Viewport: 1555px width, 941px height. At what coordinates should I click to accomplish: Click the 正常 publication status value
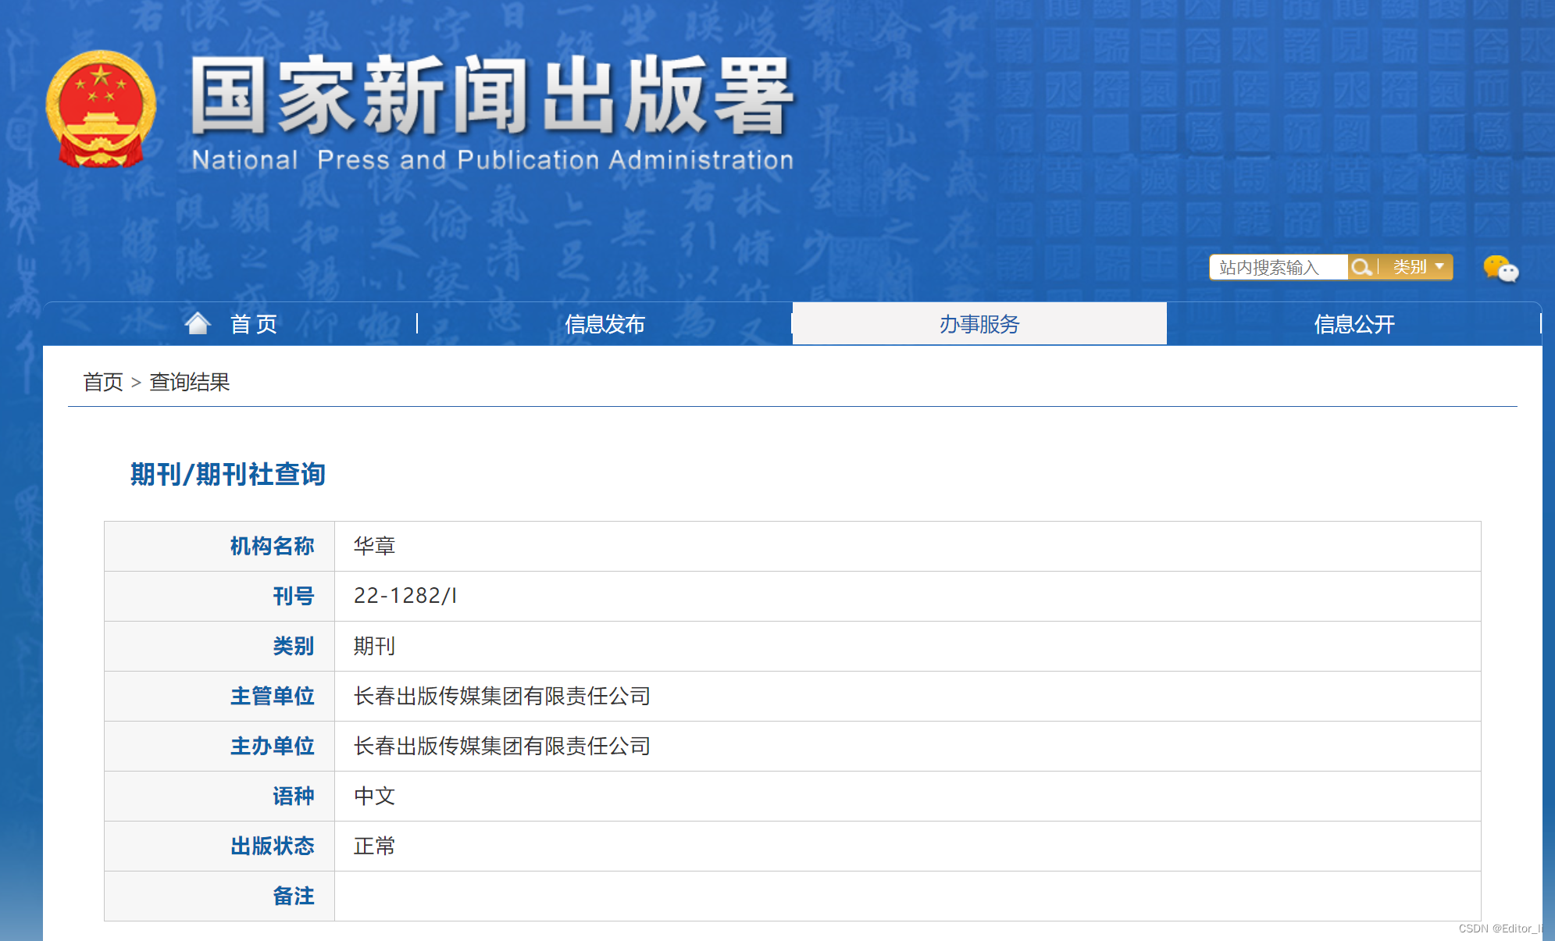(374, 846)
